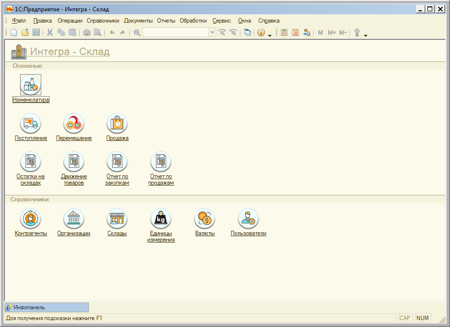Screen dimensions: 450x327
Task: Open the Пользователи user gear icon
Action: pos(248,218)
